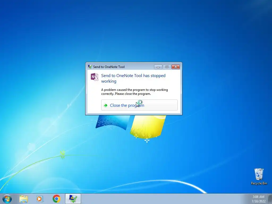The height and width of the screenshot is (204, 272).
Task: Click the "Send to OneNote Tool" title text
Action: [109, 67]
